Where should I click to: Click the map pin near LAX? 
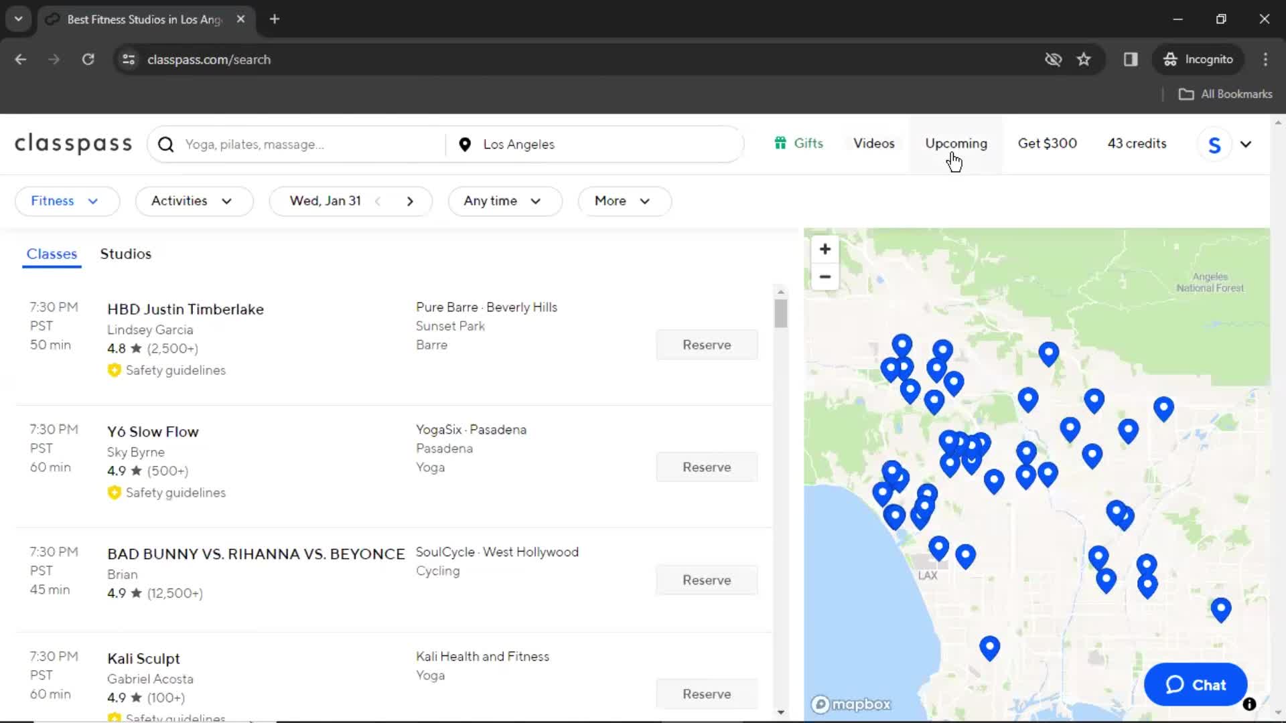tap(939, 548)
